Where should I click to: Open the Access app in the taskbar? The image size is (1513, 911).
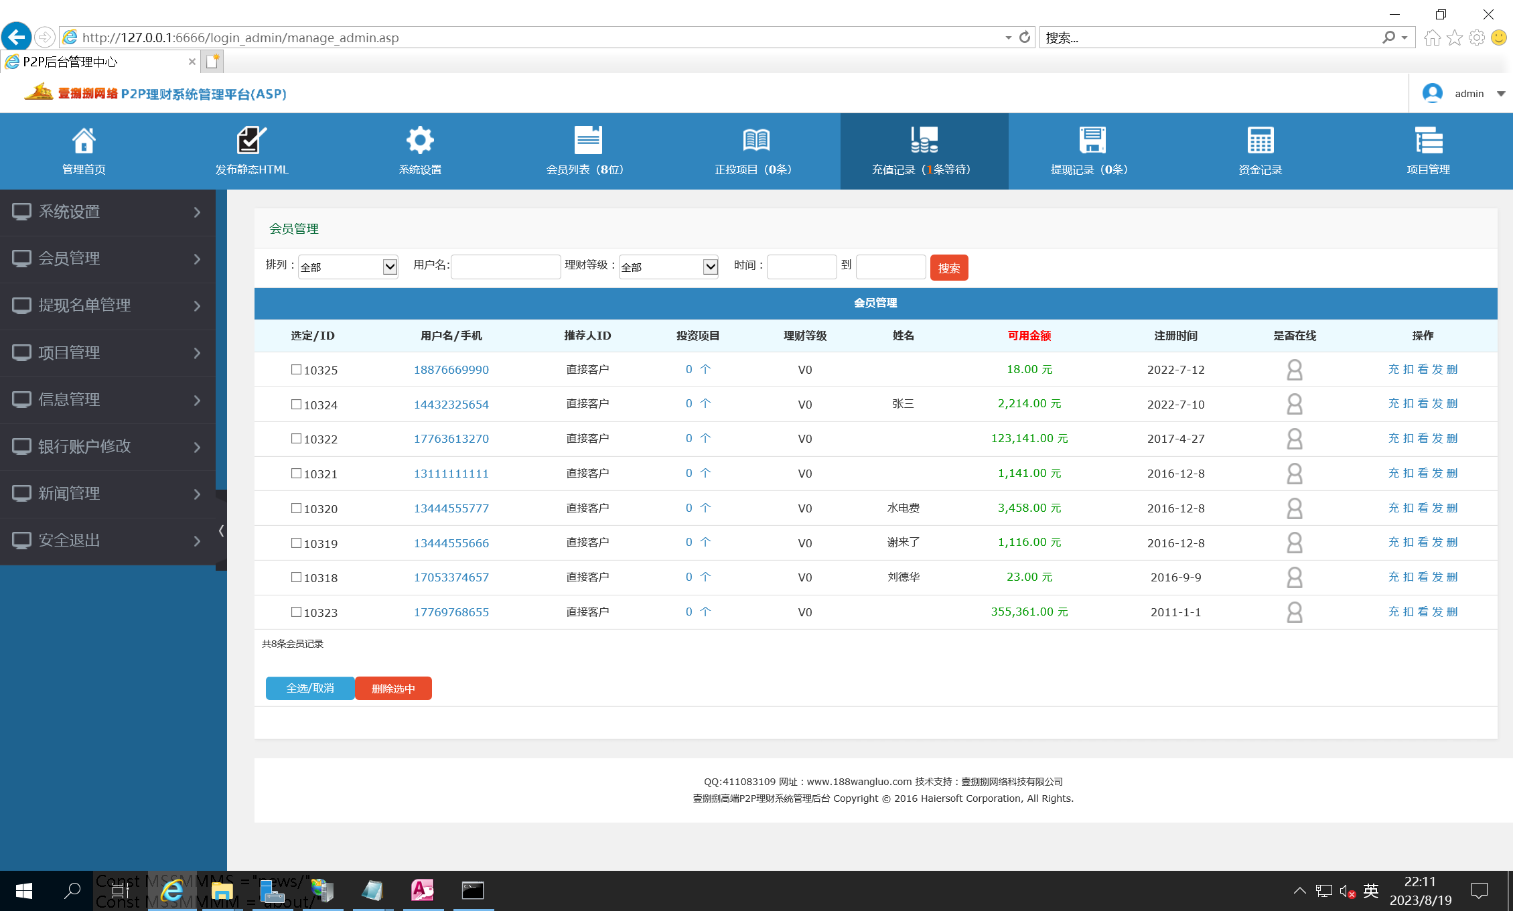click(x=423, y=891)
